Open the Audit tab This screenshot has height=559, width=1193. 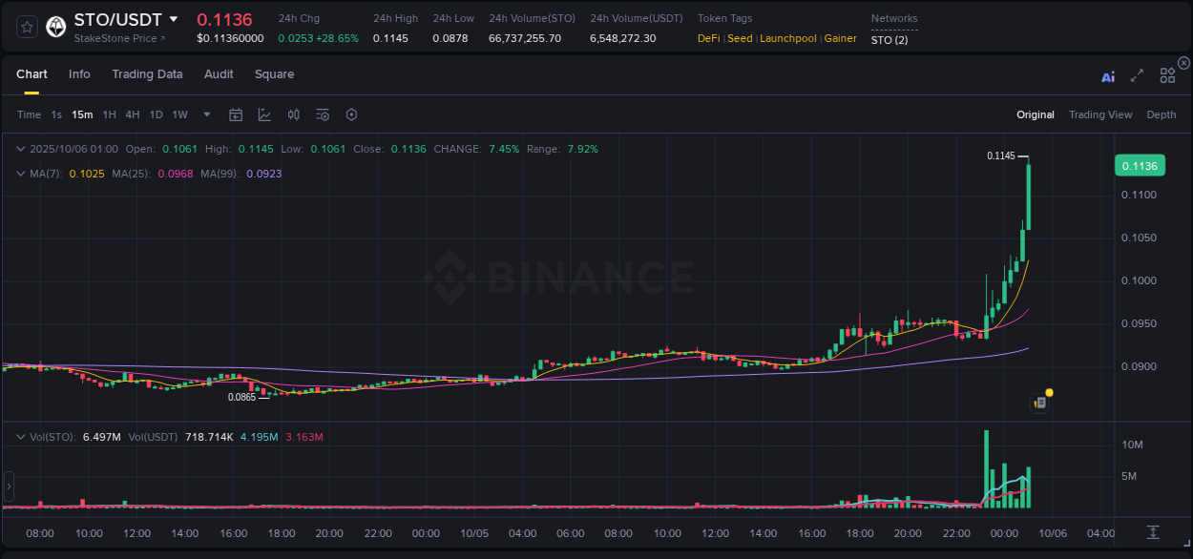tap(219, 74)
